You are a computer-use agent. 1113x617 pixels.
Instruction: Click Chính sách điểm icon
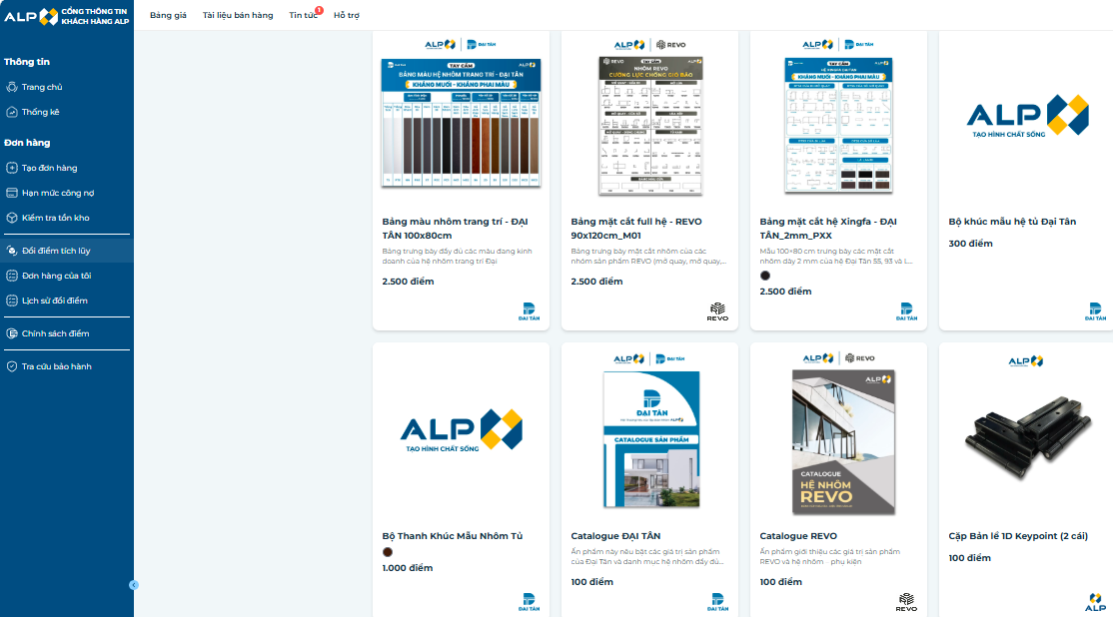(12, 333)
